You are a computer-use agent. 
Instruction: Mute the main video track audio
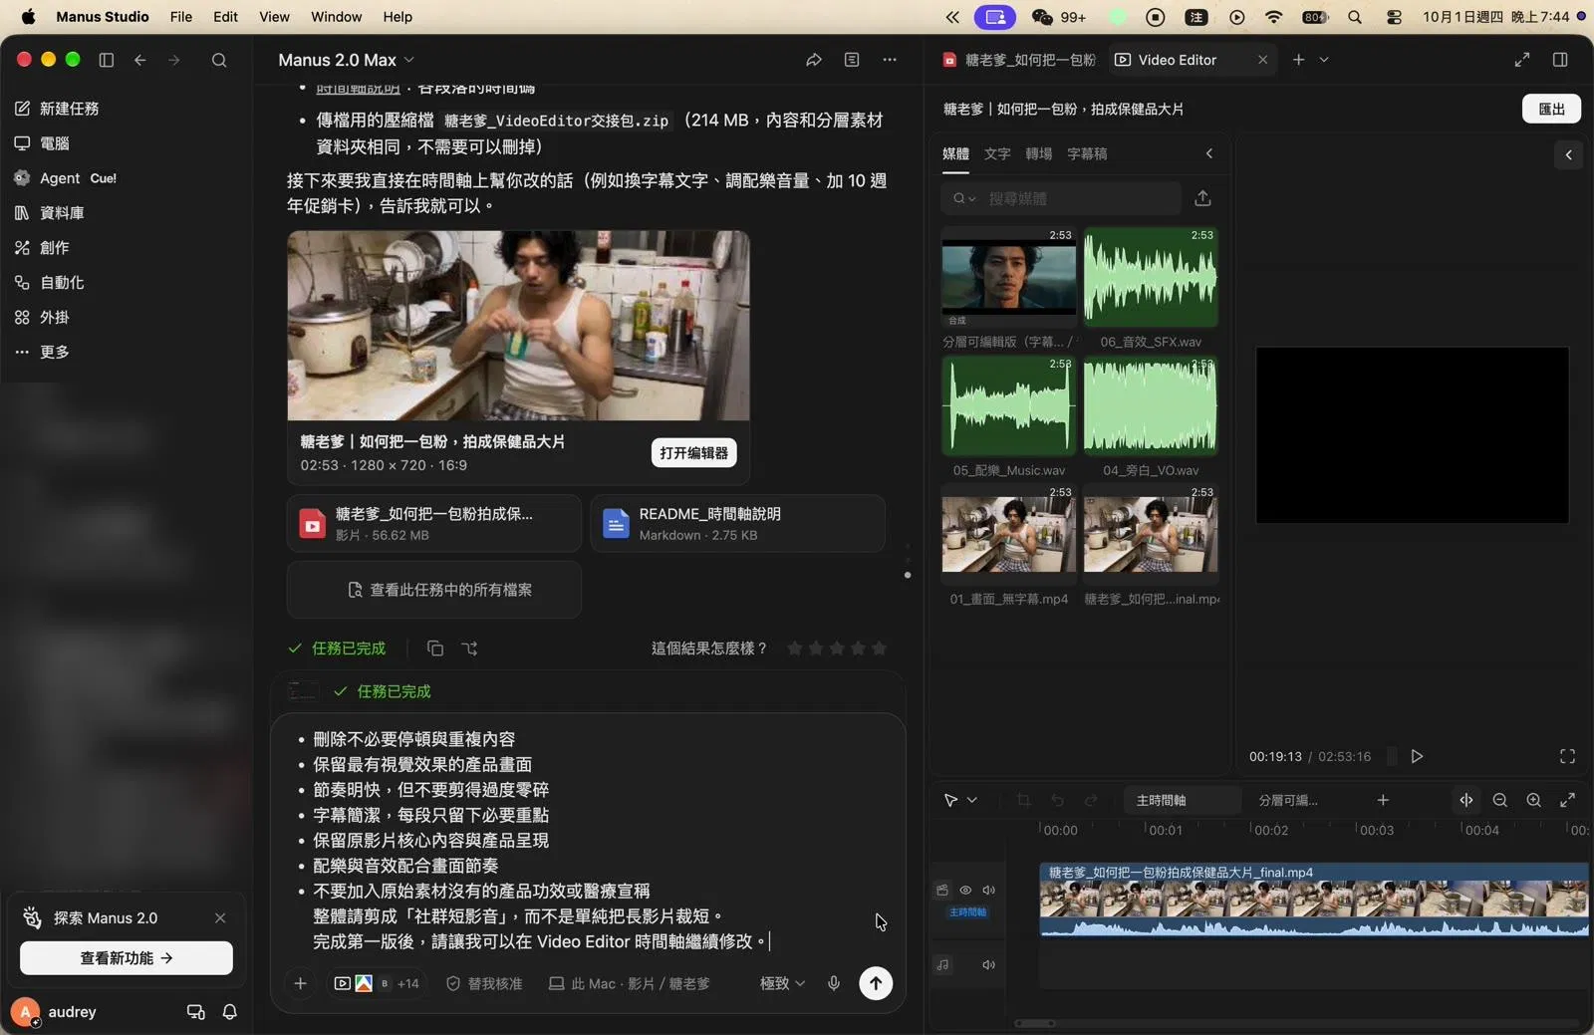click(989, 890)
